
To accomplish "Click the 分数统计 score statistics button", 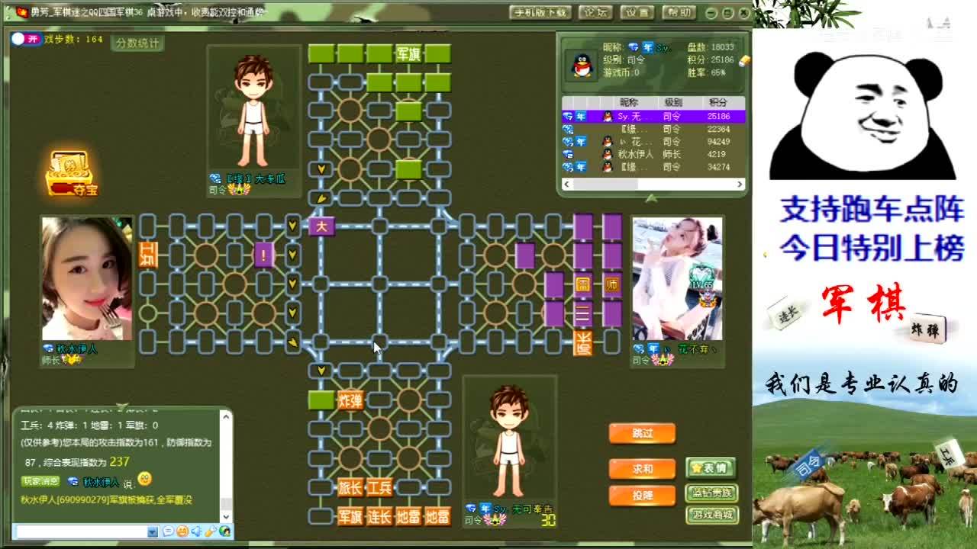I will (x=137, y=43).
